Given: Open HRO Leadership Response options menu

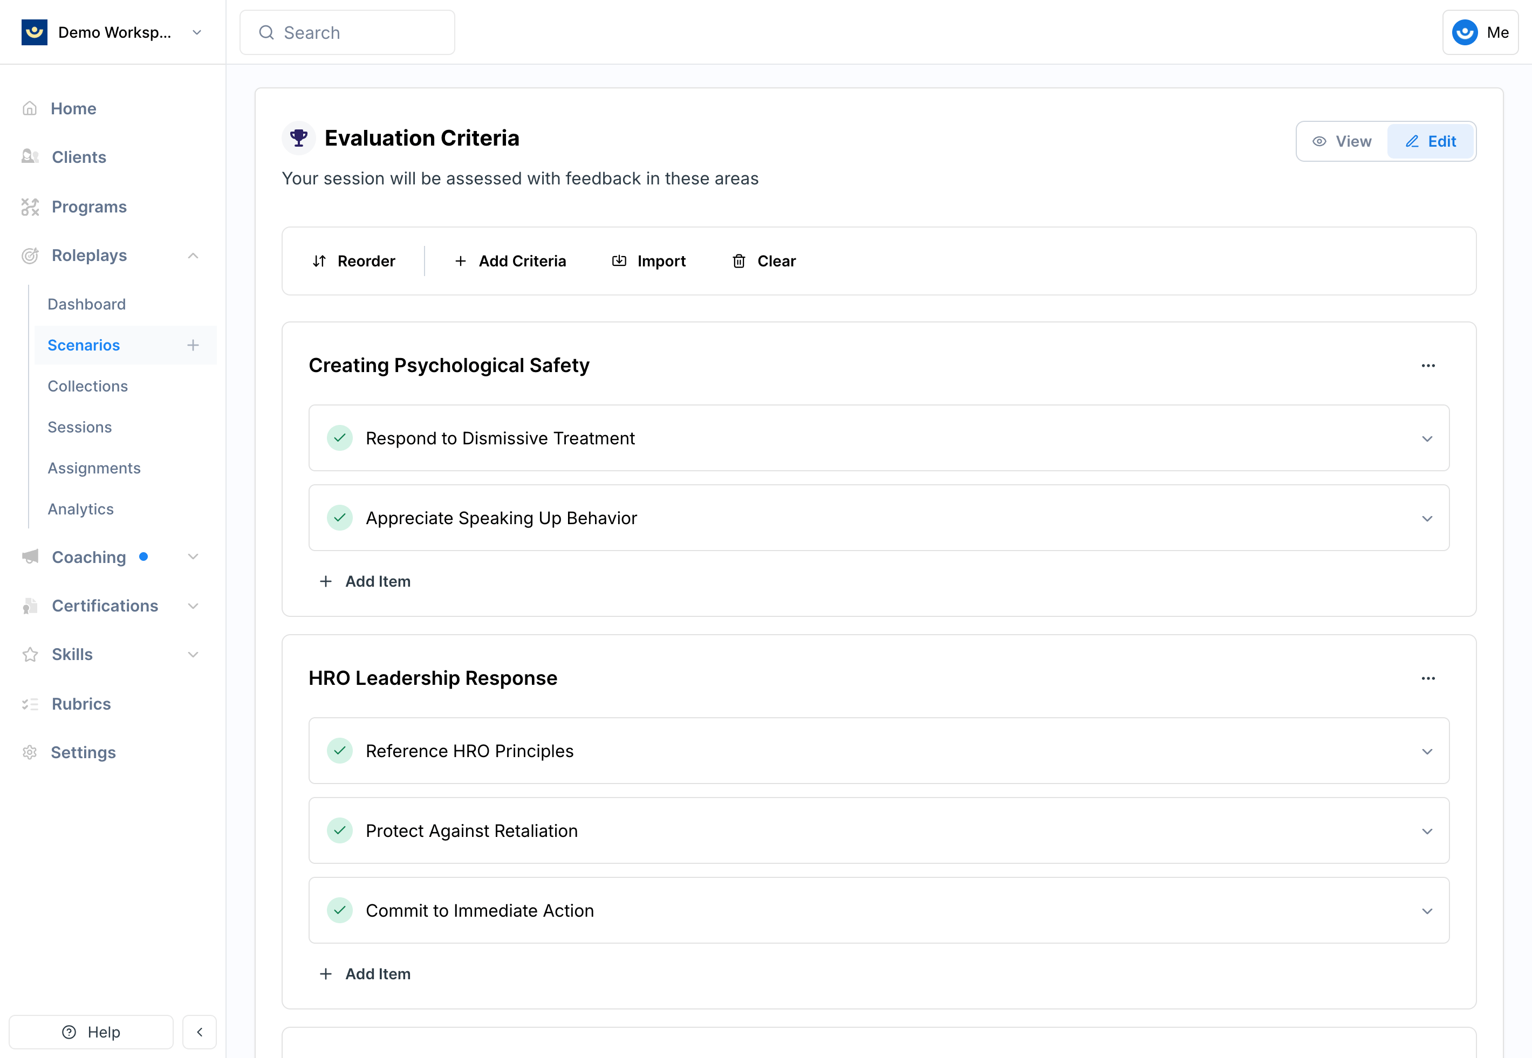Looking at the screenshot, I should click(1428, 678).
